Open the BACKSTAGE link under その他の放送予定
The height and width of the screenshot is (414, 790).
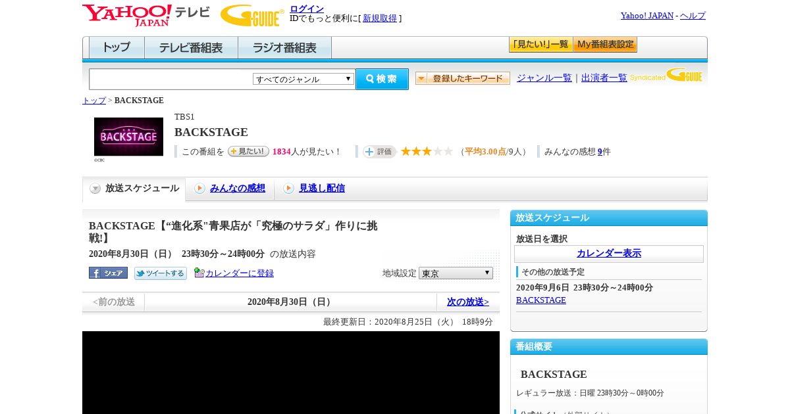click(x=541, y=300)
